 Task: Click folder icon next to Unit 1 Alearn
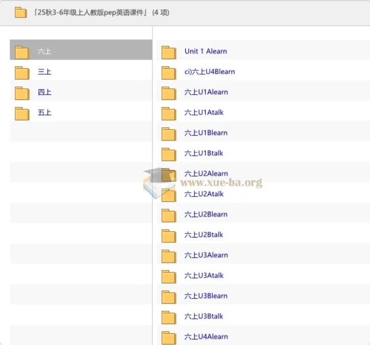[169, 52]
